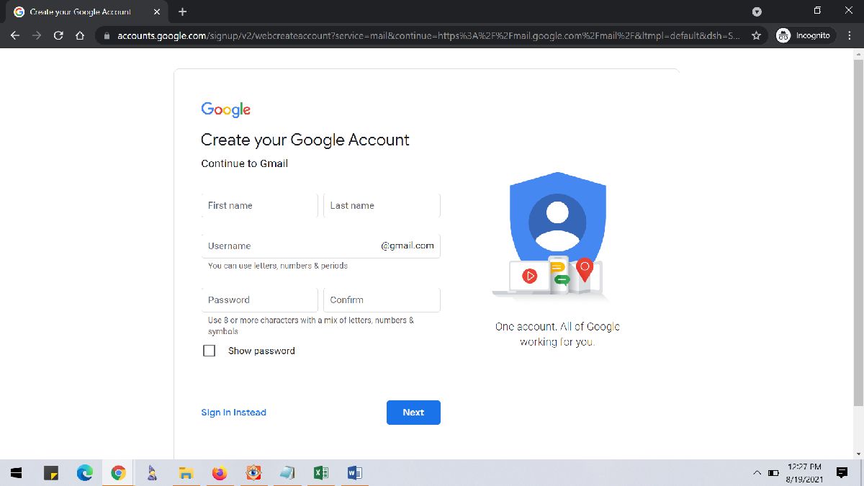Screen dimensions: 864x486
Task: Open the eye-icon app in the taskbar
Action: point(253,473)
